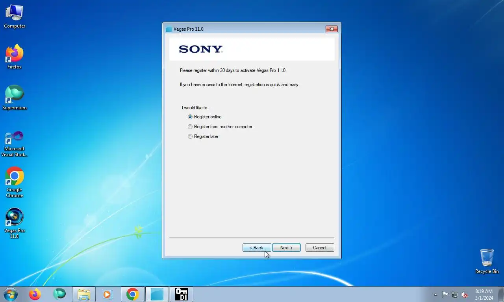Open the Computer desktop icon
Viewport: 504px width, 302px height.
(15, 16)
